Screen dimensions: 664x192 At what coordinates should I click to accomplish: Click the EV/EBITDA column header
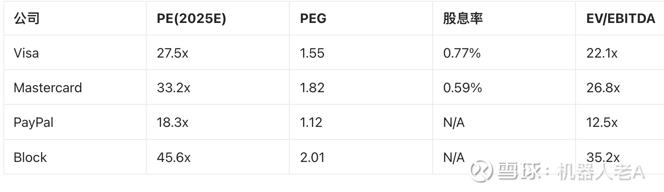click(x=620, y=19)
